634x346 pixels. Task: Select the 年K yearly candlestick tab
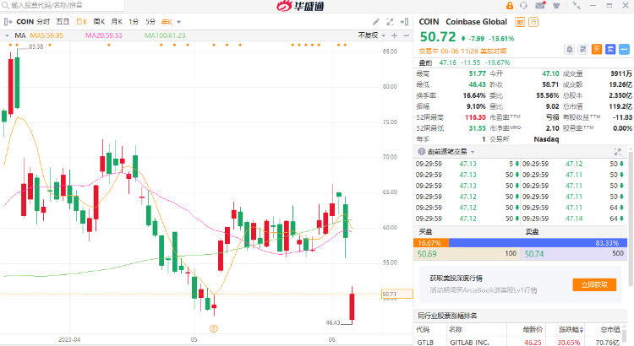click(x=167, y=22)
